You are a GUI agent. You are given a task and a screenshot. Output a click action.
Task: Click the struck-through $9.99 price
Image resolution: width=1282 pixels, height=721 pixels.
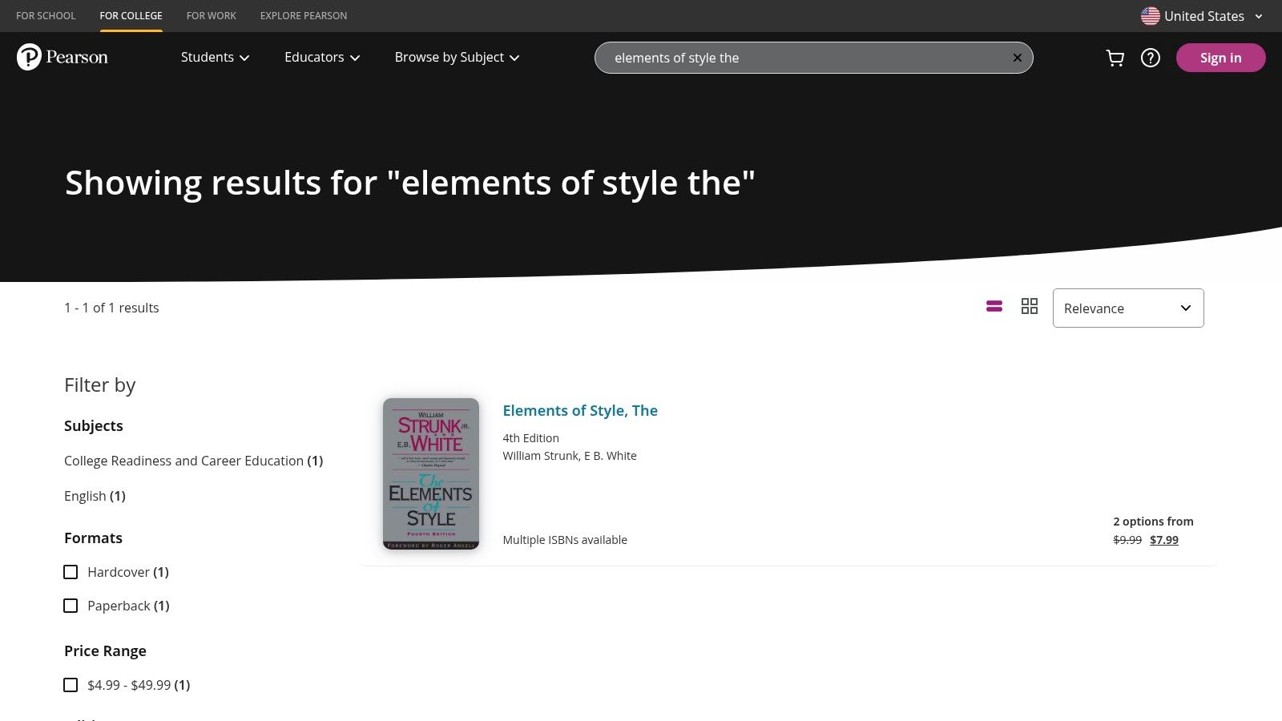[1127, 540]
